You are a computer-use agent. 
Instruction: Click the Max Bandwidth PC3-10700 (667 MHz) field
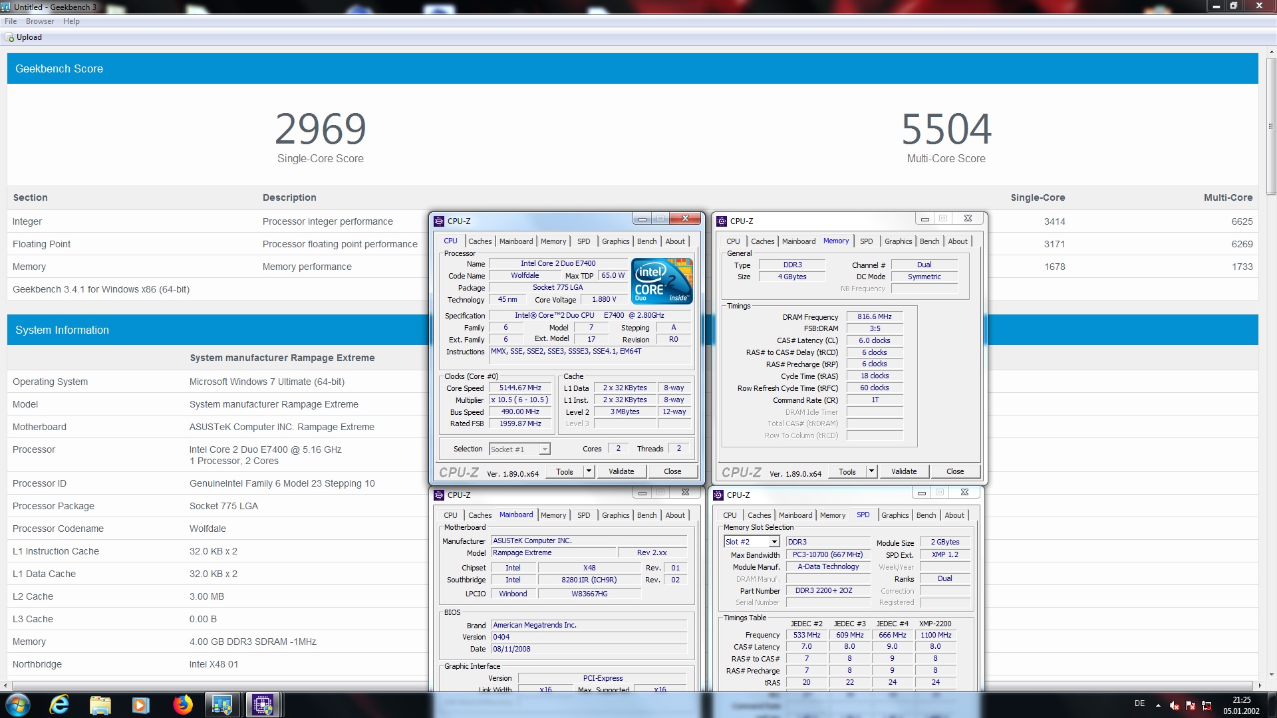click(x=828, y=555)
